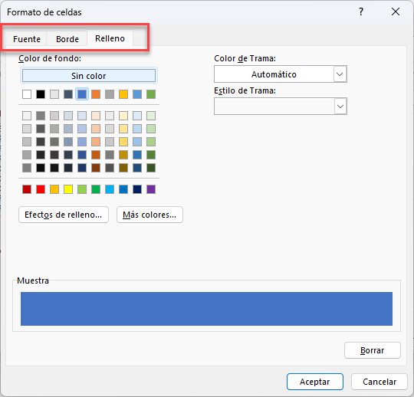Pick standard green color swatch
Viewport: 414px width, 397px height.
click(x=96, y=189)
